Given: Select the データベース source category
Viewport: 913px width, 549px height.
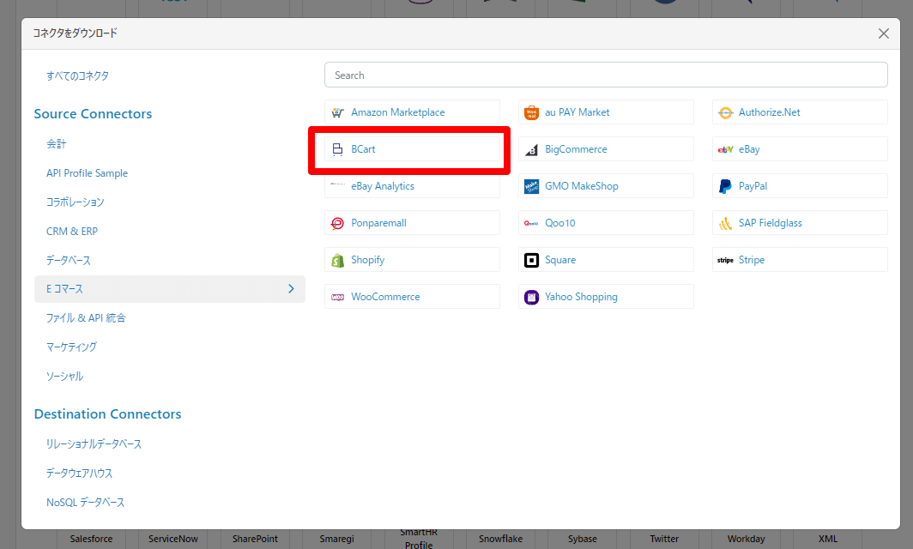Looking at the screenshot, I should pos(68,260).
